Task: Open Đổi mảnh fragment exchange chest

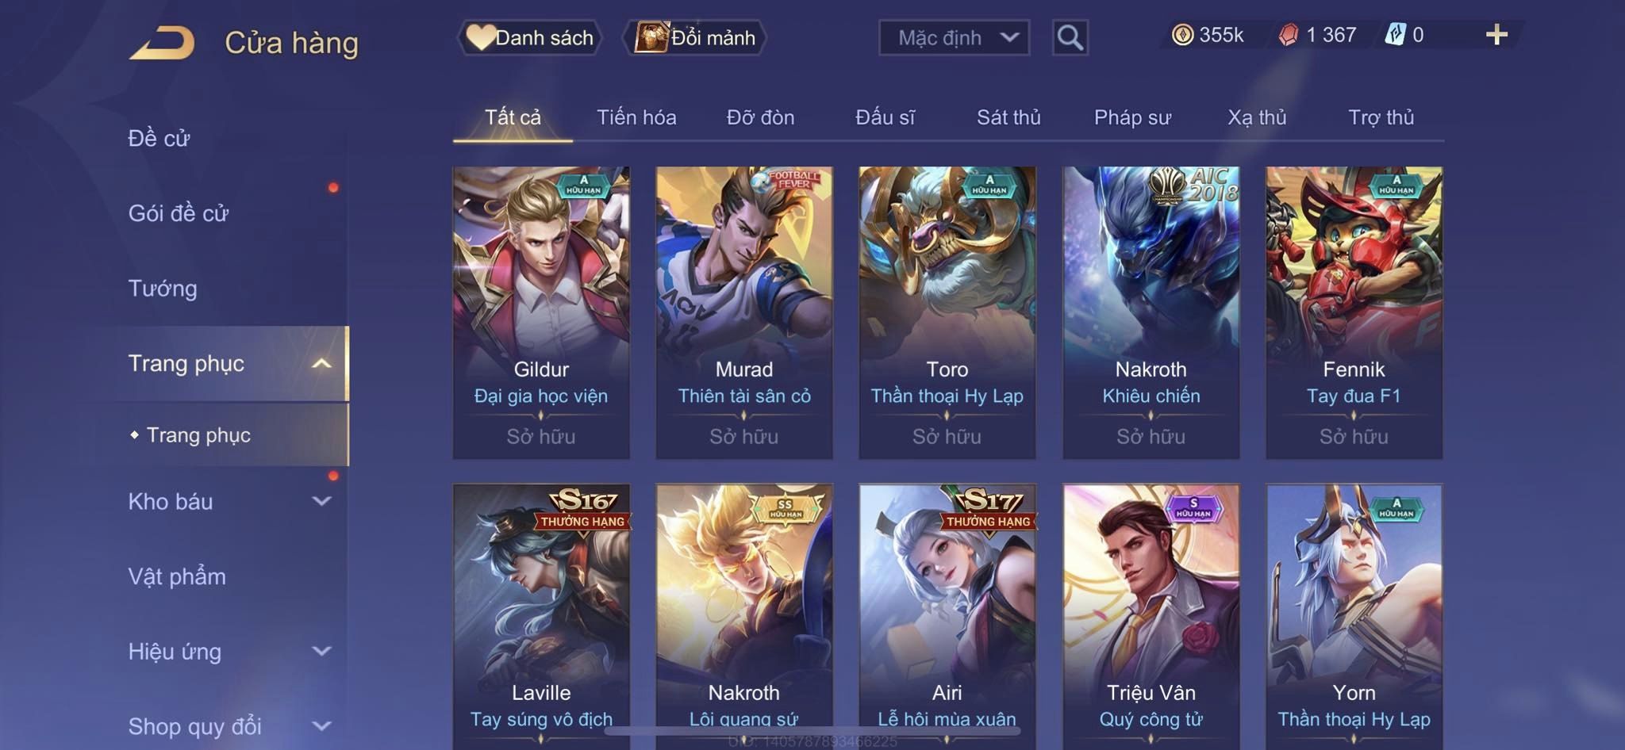Action: [695, 37]
